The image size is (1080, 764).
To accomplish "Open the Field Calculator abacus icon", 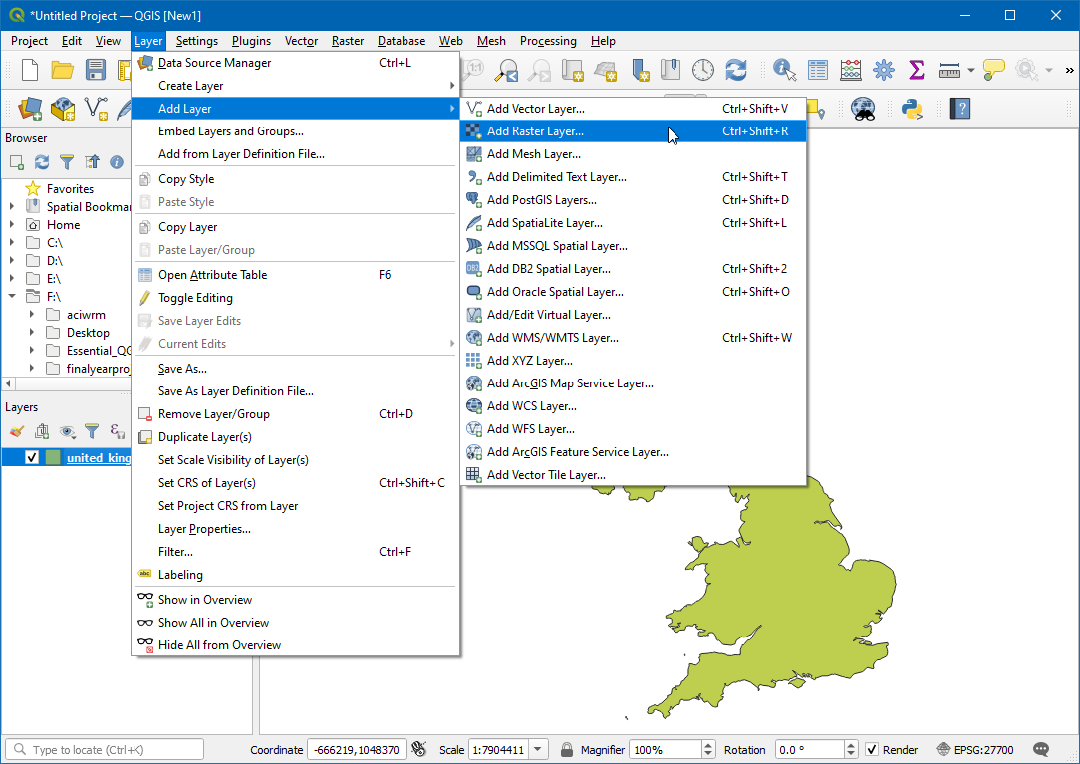I will tap(851, 70).
